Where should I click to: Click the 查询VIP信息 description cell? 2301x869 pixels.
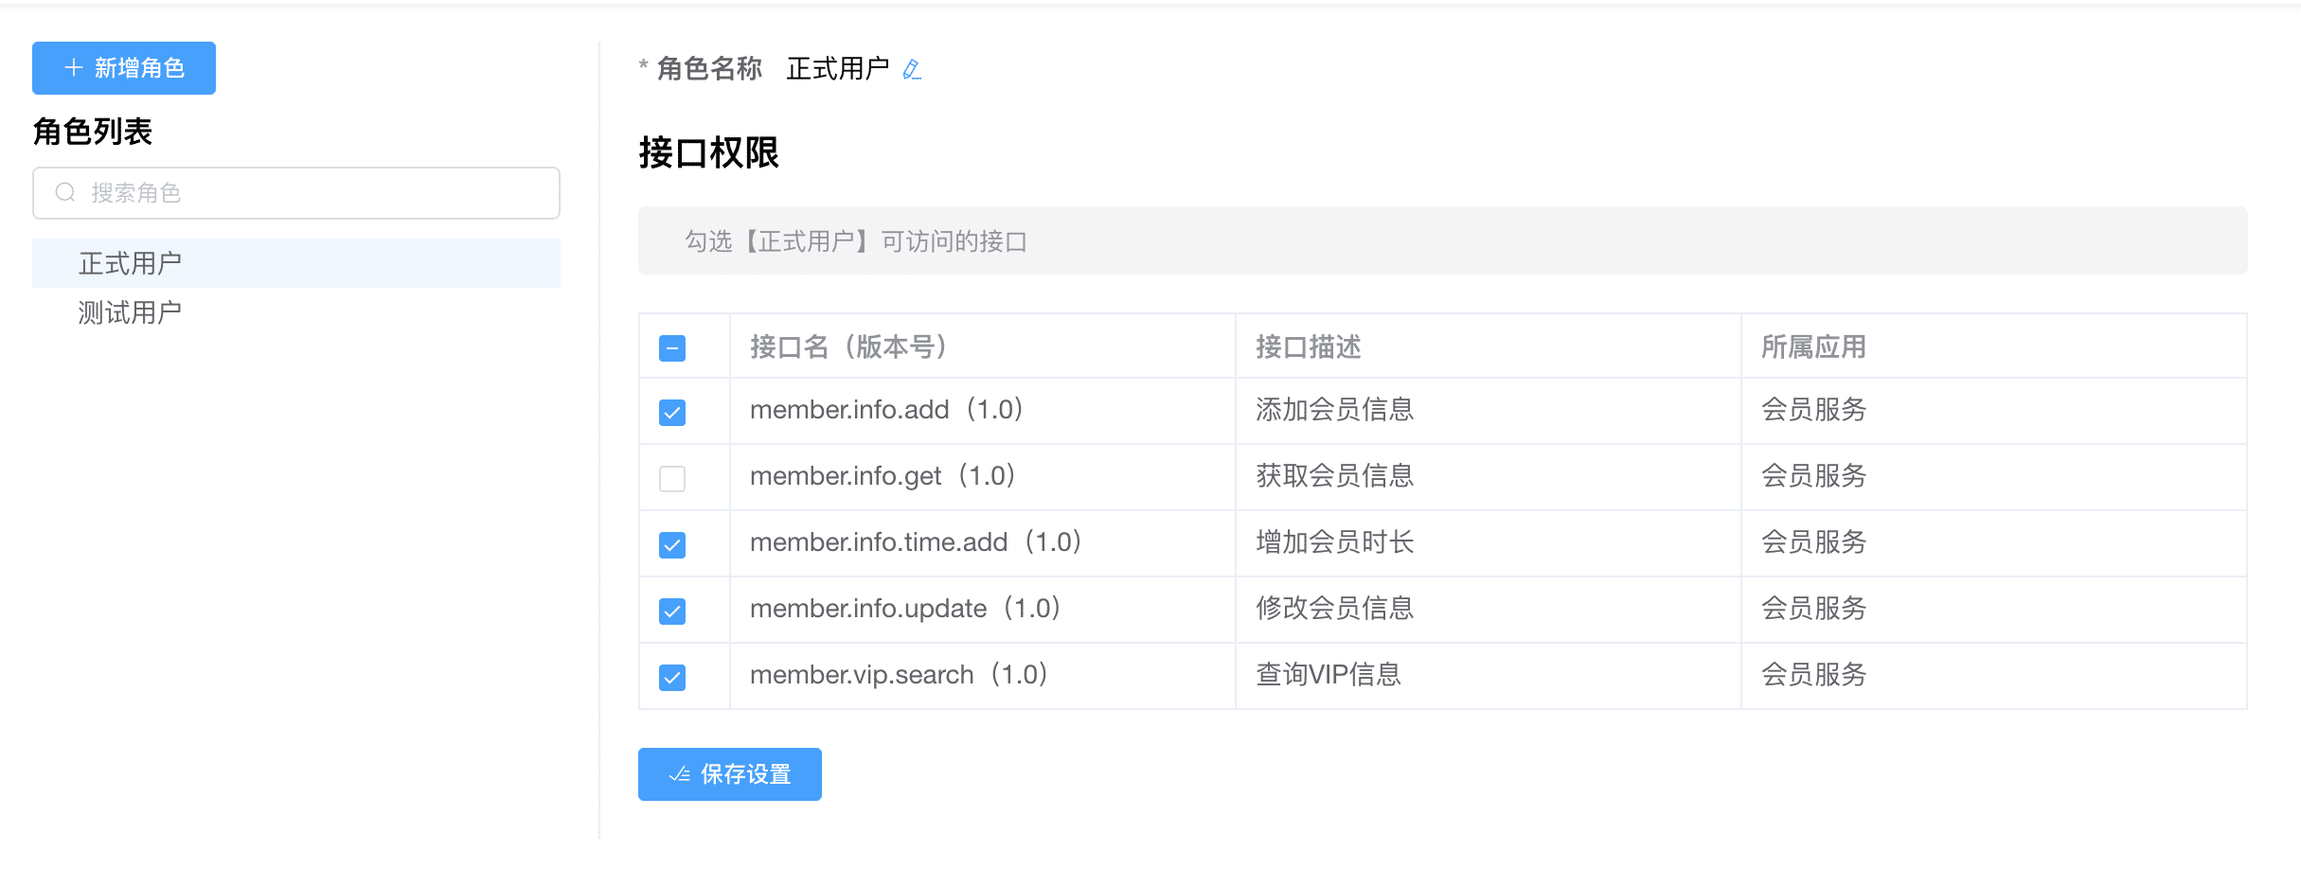click(1328, 675)
